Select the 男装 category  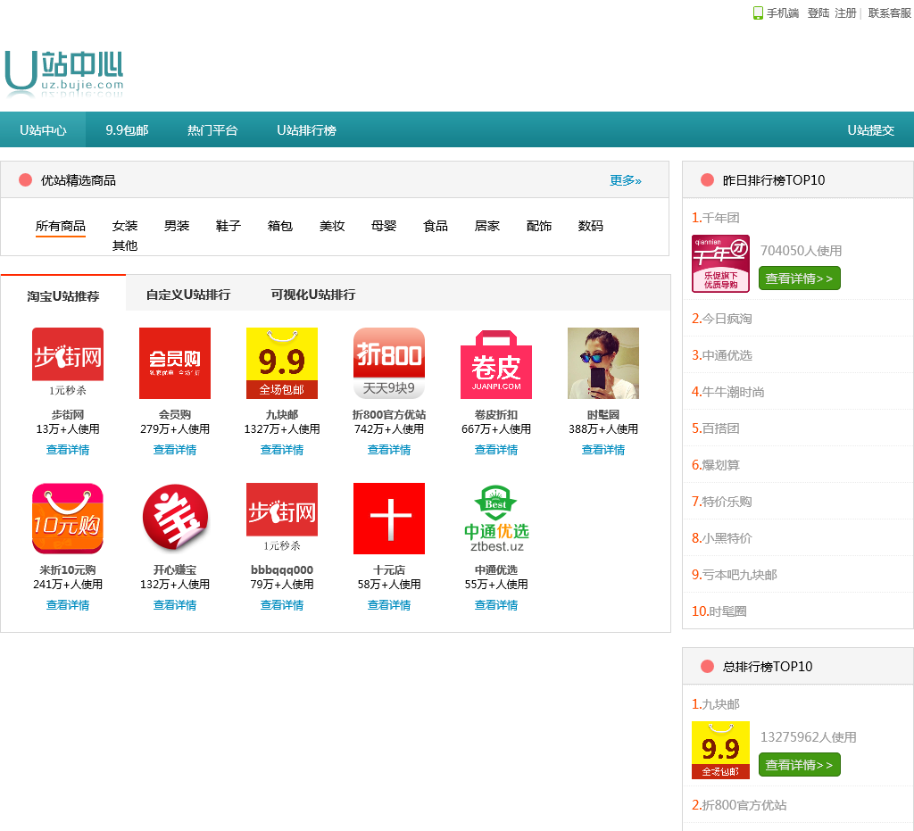(177, 226)
